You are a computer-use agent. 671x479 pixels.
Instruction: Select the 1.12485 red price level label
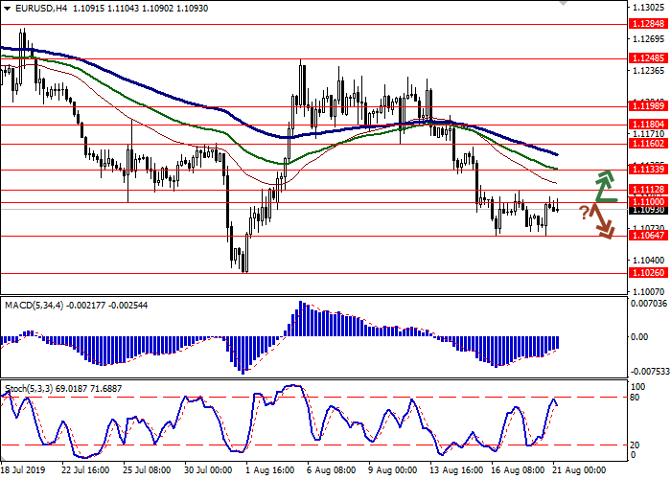[649, 58]
